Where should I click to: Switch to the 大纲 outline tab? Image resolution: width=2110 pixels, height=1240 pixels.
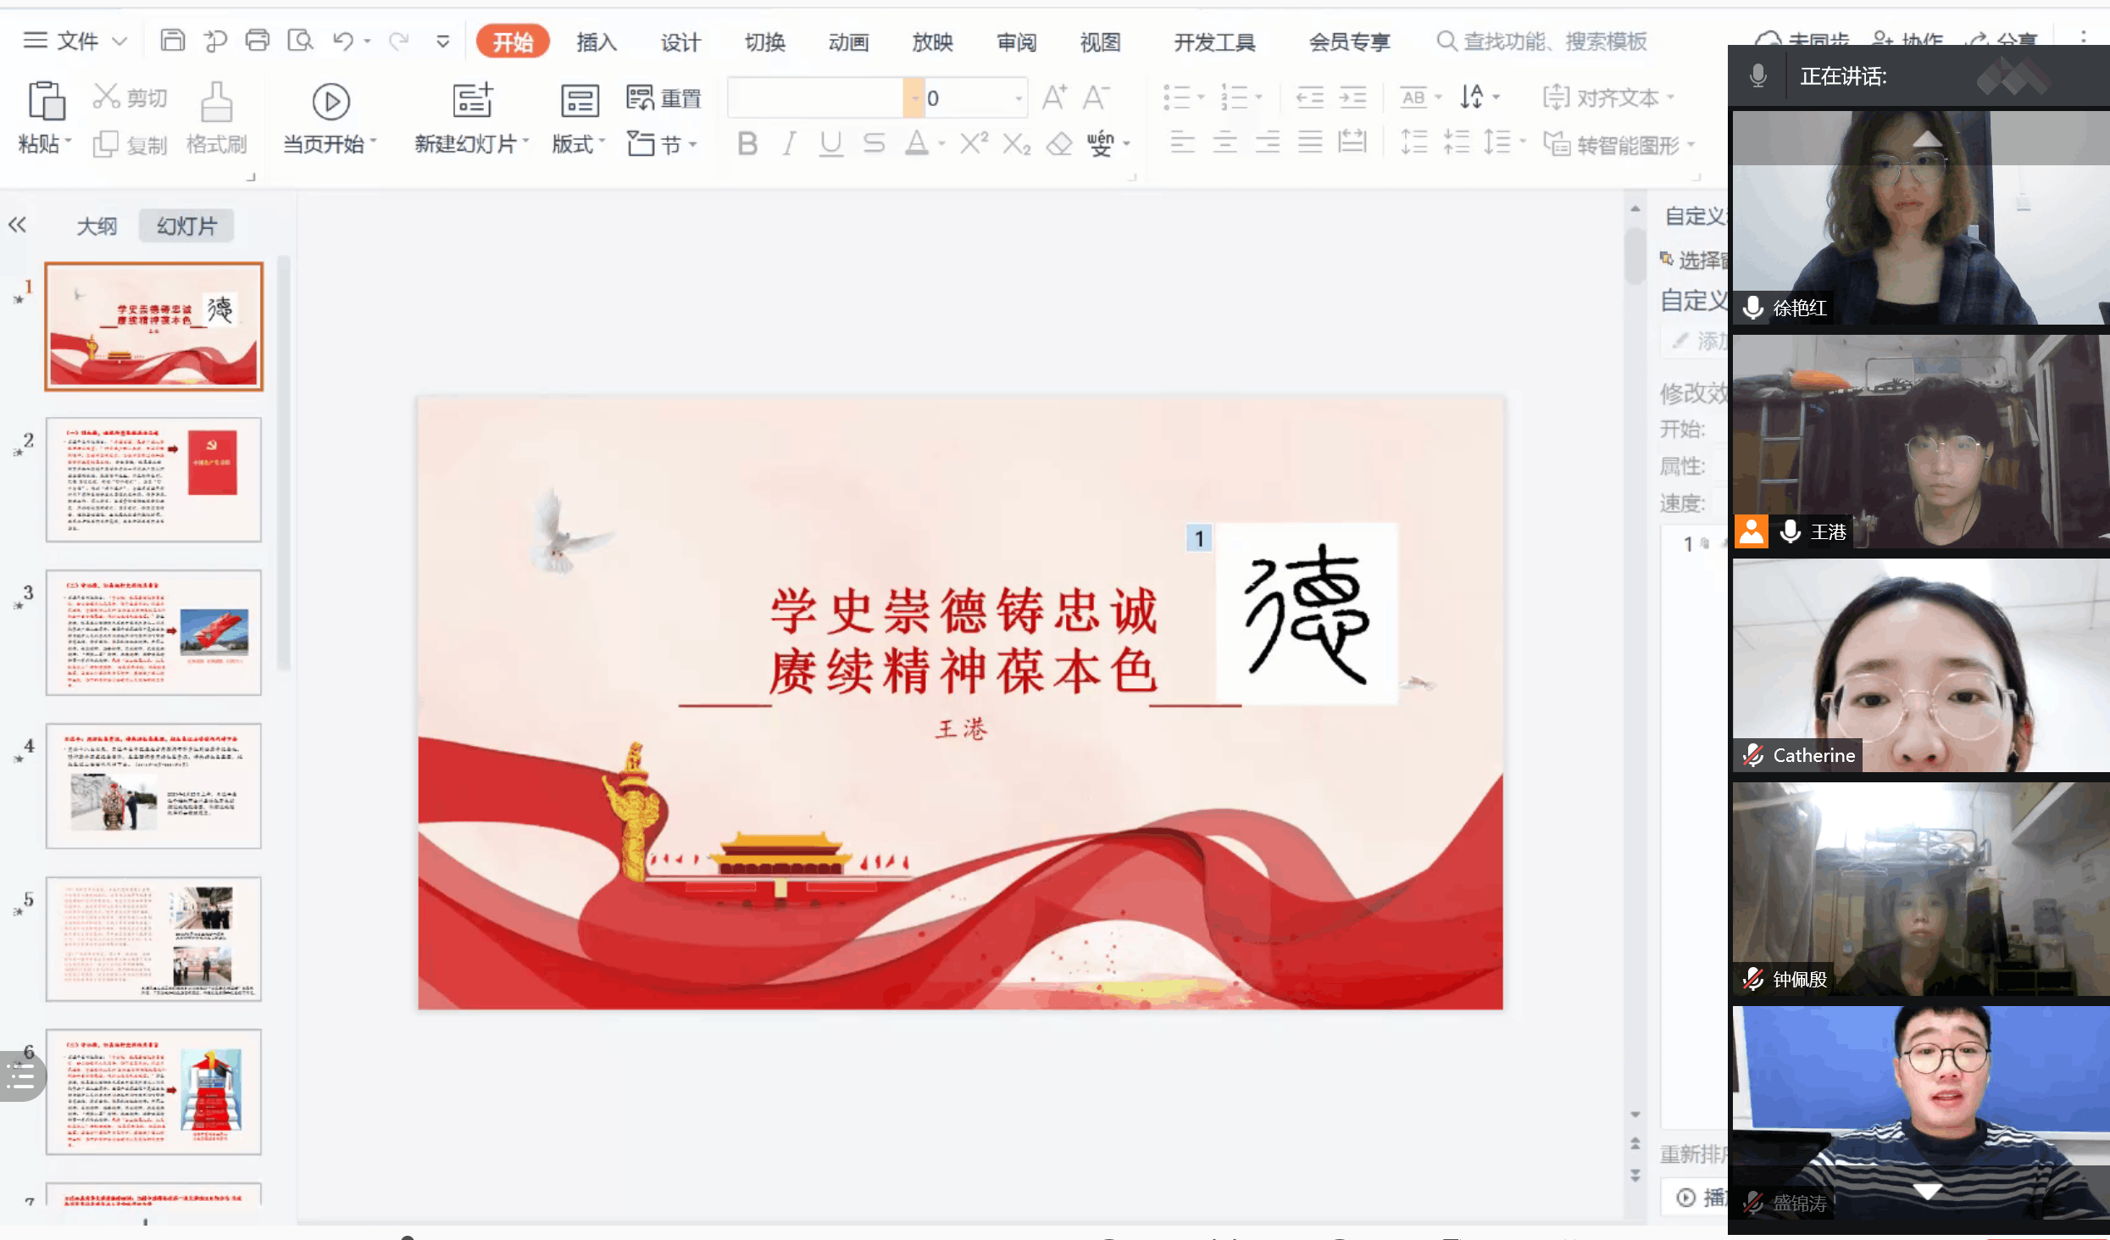pos(97,226)
